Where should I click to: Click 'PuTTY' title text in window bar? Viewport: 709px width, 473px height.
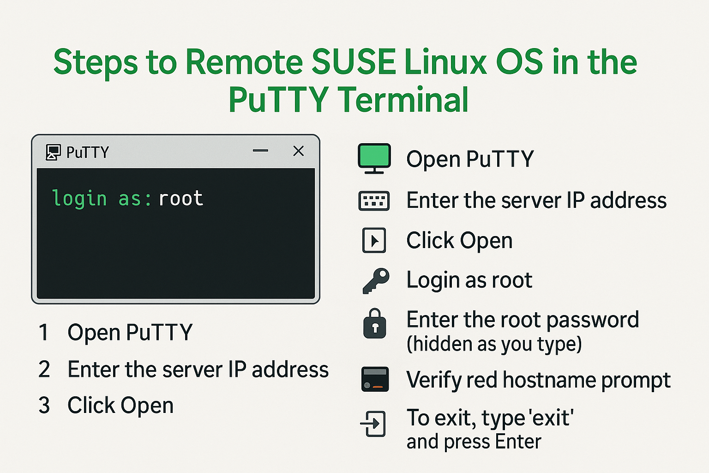click(87, 152)
